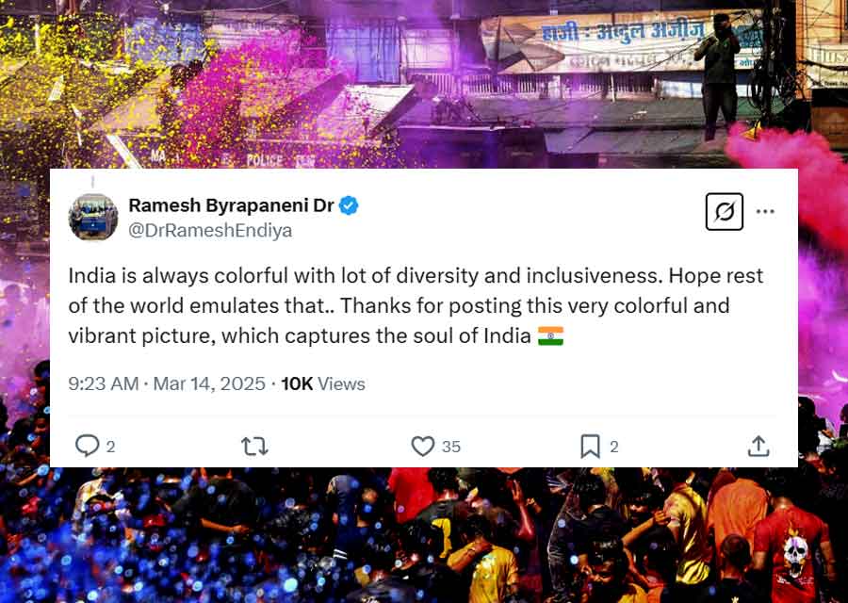Click the Grok slashed-circle icon

(x=725, y=211)
